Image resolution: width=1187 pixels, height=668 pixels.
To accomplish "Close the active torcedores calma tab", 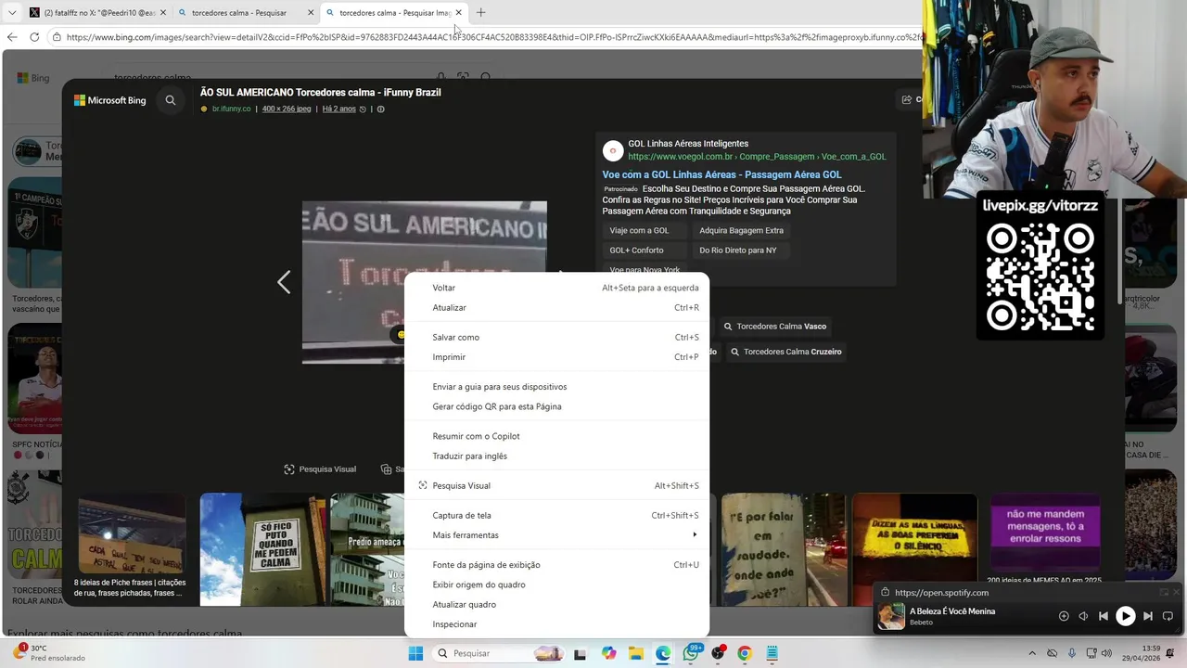I will pos(458,13).
